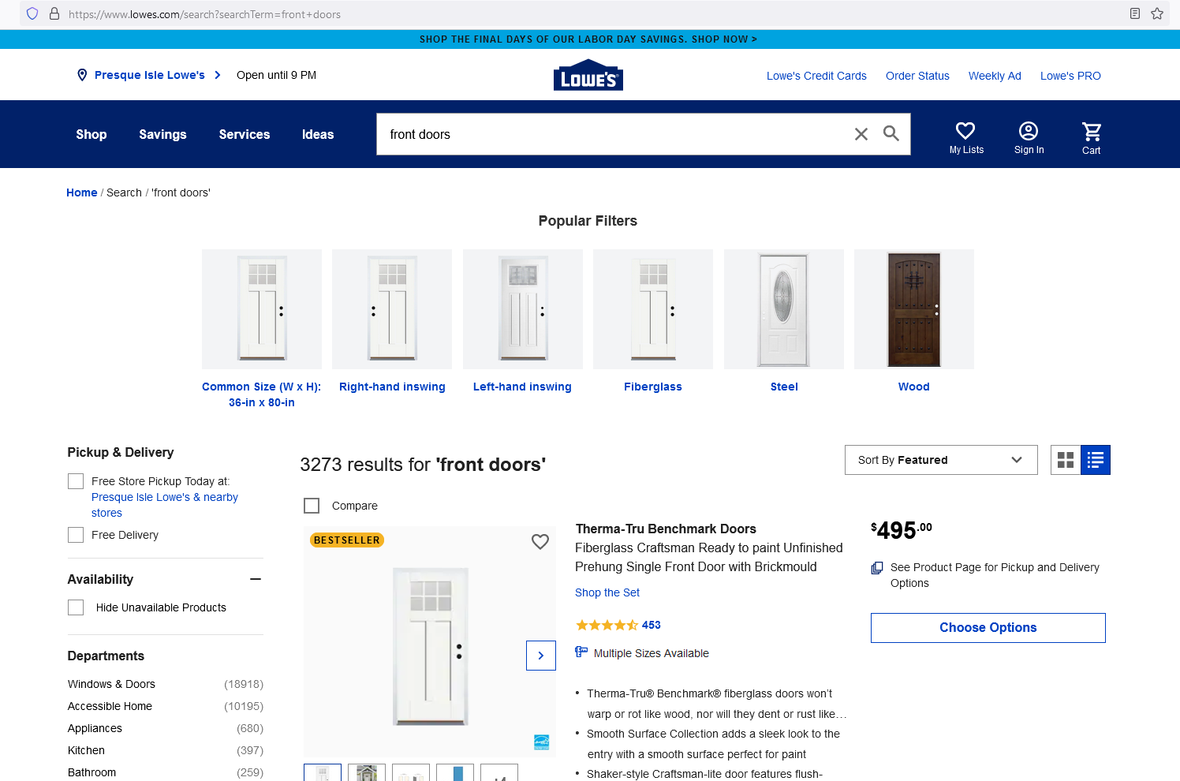Follow the Shop the Set link
The image size is (1180, 781).
pyautogui.click(x=607, y=592)
